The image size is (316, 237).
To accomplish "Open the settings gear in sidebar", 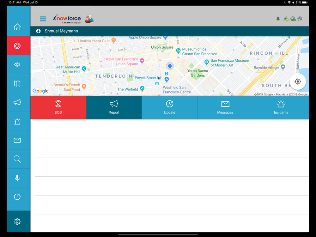I will pos(17,222).
